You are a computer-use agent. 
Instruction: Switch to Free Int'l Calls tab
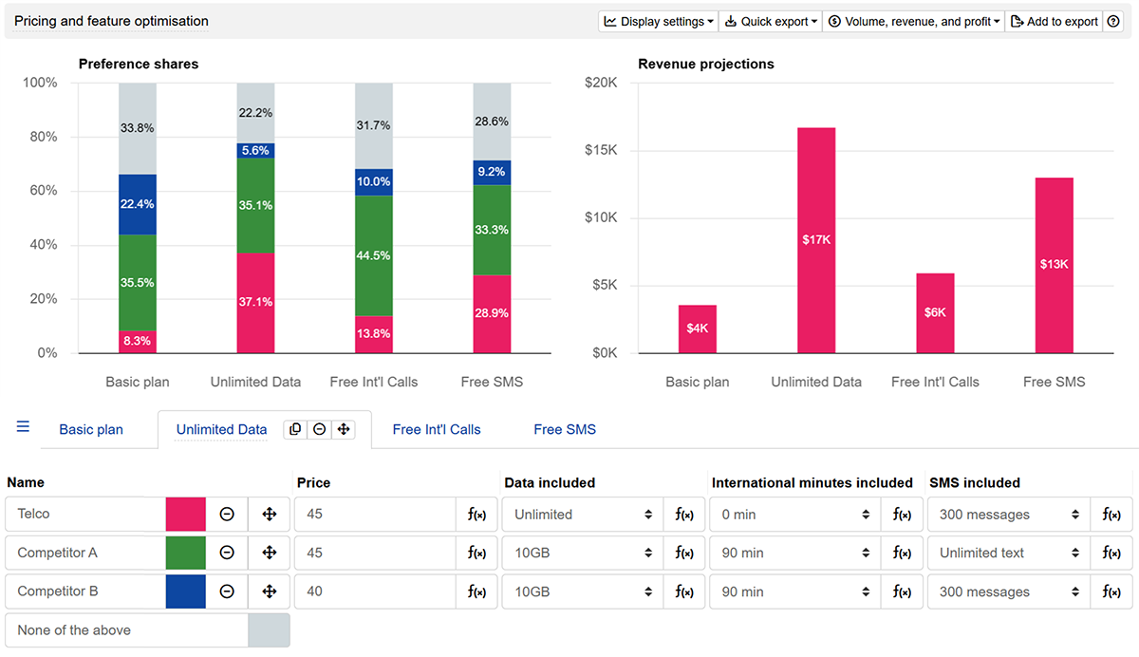click(x=437, y=429)
